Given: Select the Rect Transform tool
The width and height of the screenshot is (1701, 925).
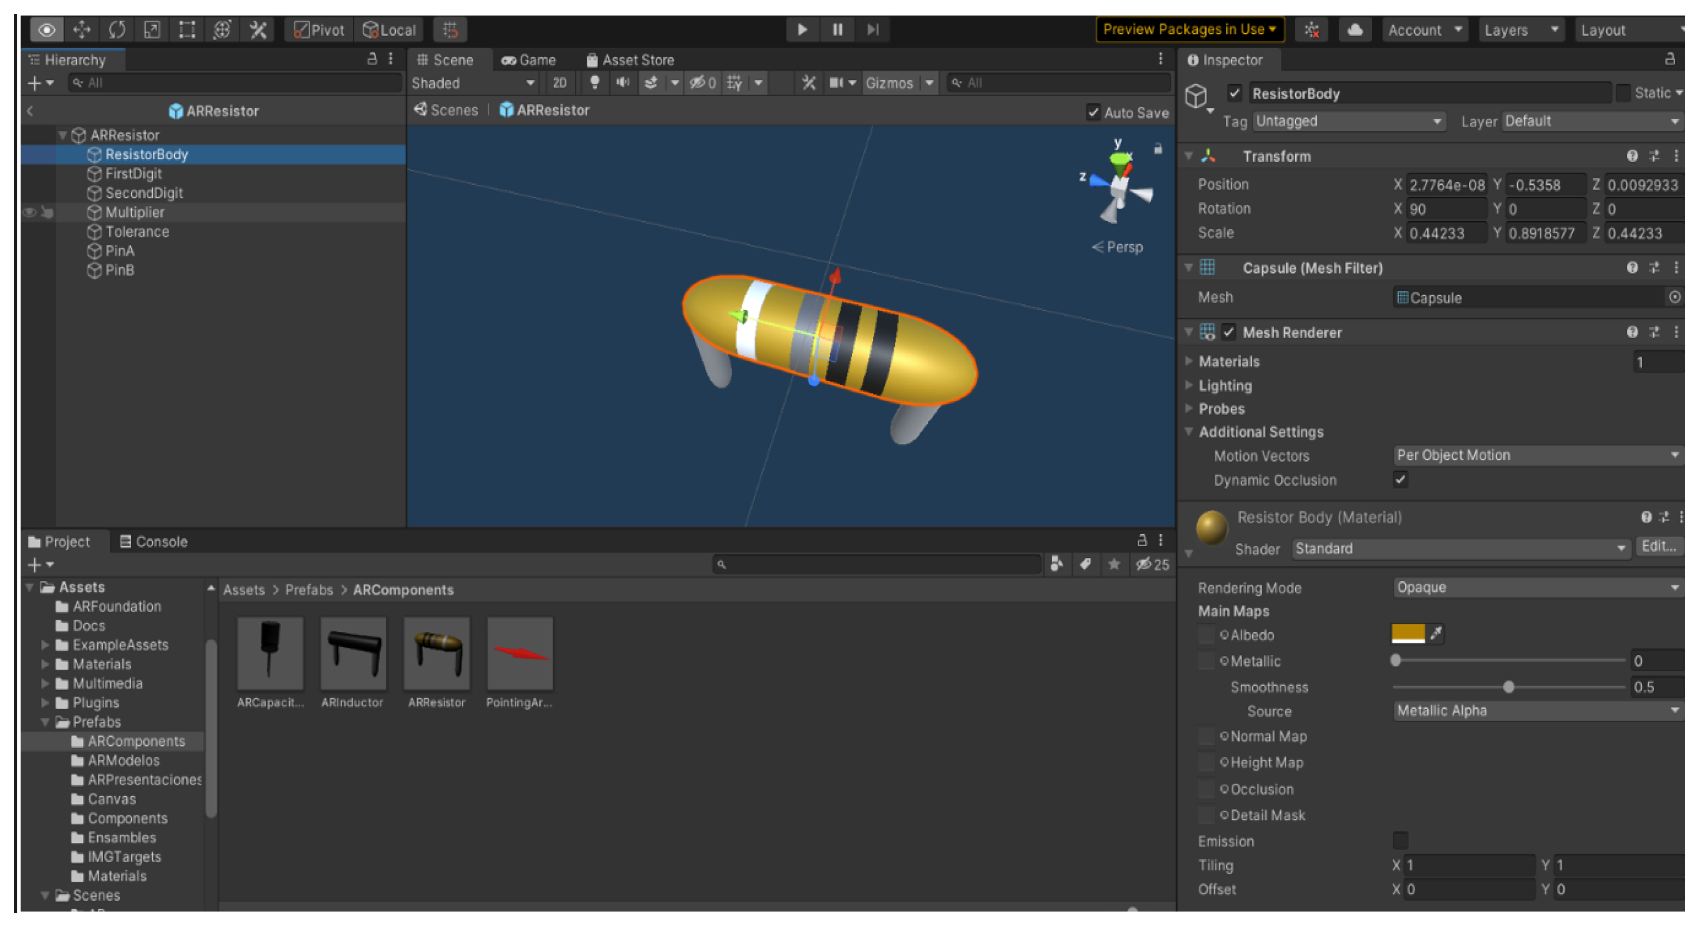Looking at the screenshot, I should pyautogui.click(x=187, y=30).
